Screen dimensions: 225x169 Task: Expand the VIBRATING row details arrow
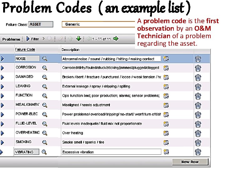tap(1, 152)
